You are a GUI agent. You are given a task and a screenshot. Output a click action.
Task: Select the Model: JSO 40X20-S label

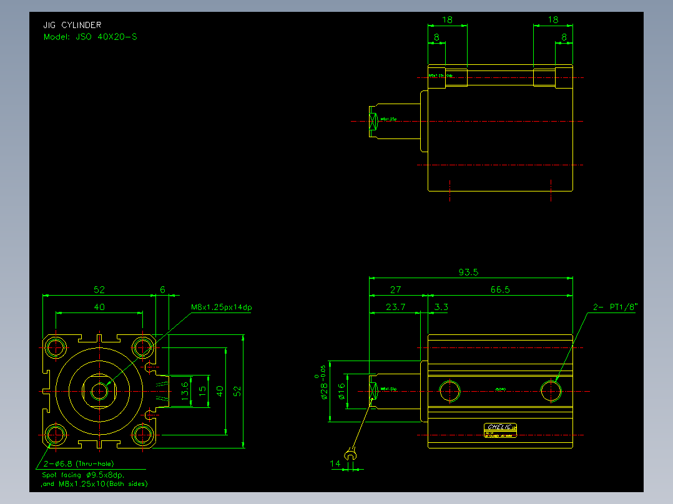pos(90,37)
